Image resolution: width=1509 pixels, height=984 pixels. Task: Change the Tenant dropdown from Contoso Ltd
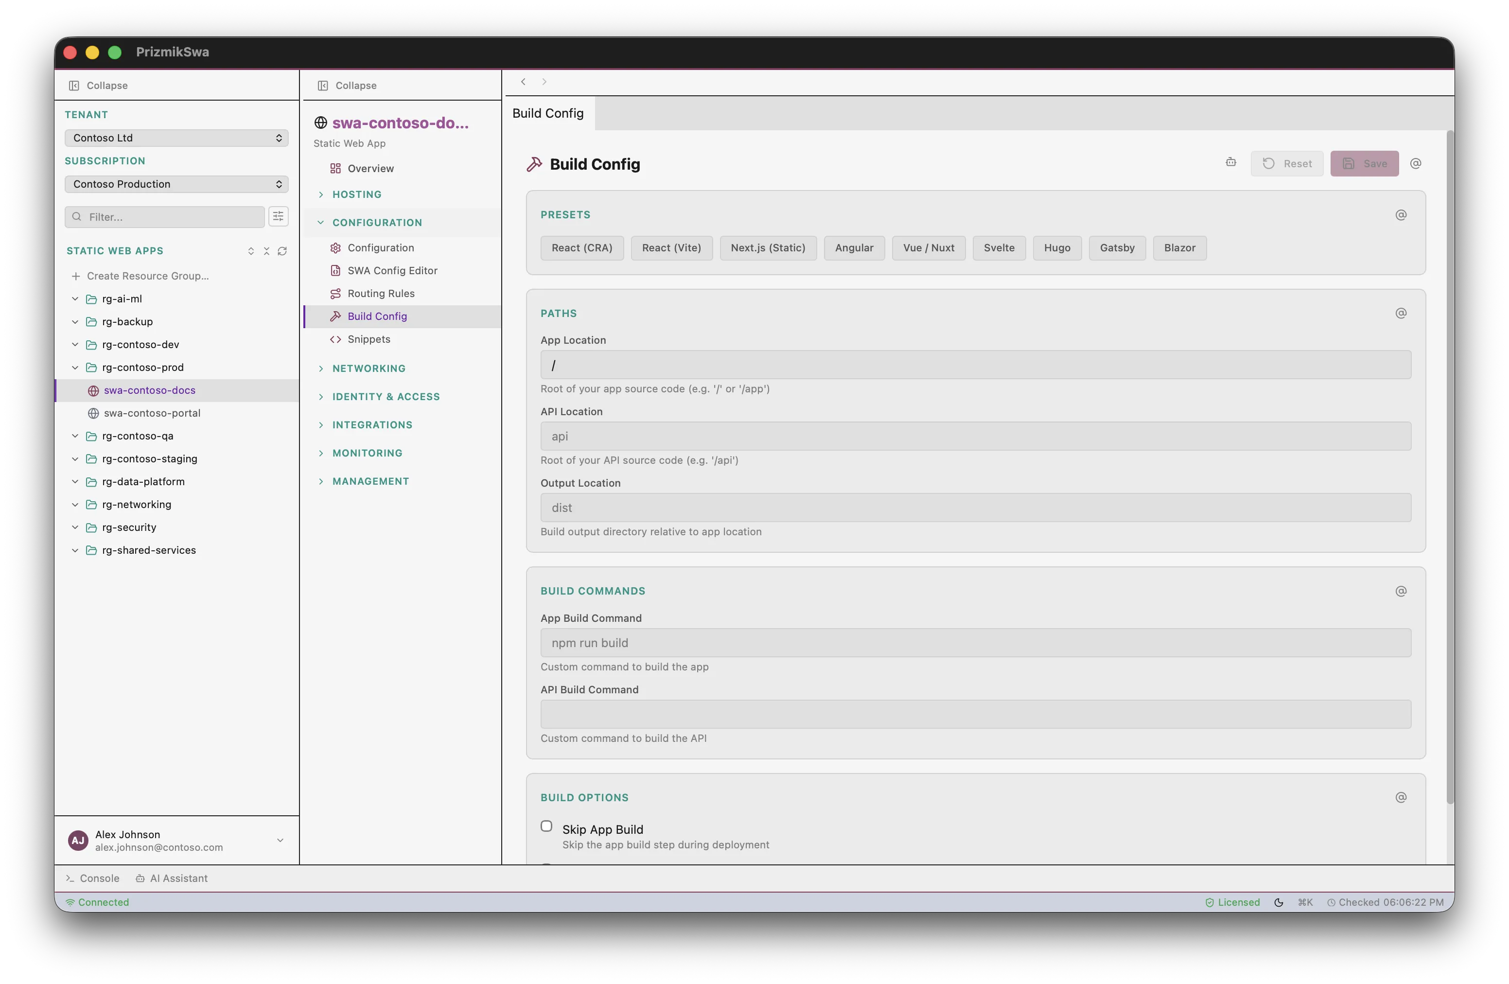click(x=176, y=138)
